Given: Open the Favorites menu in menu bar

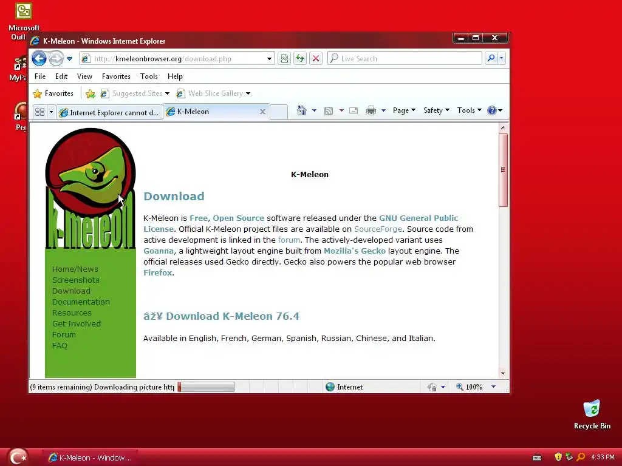Looking at the screenshot, I should tap(116, 76).
